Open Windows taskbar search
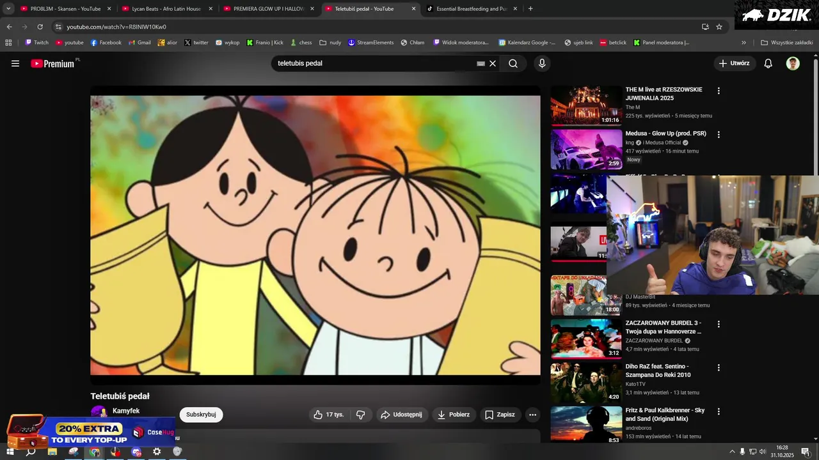This screenshot has width=819, height=460. [30, 452]
